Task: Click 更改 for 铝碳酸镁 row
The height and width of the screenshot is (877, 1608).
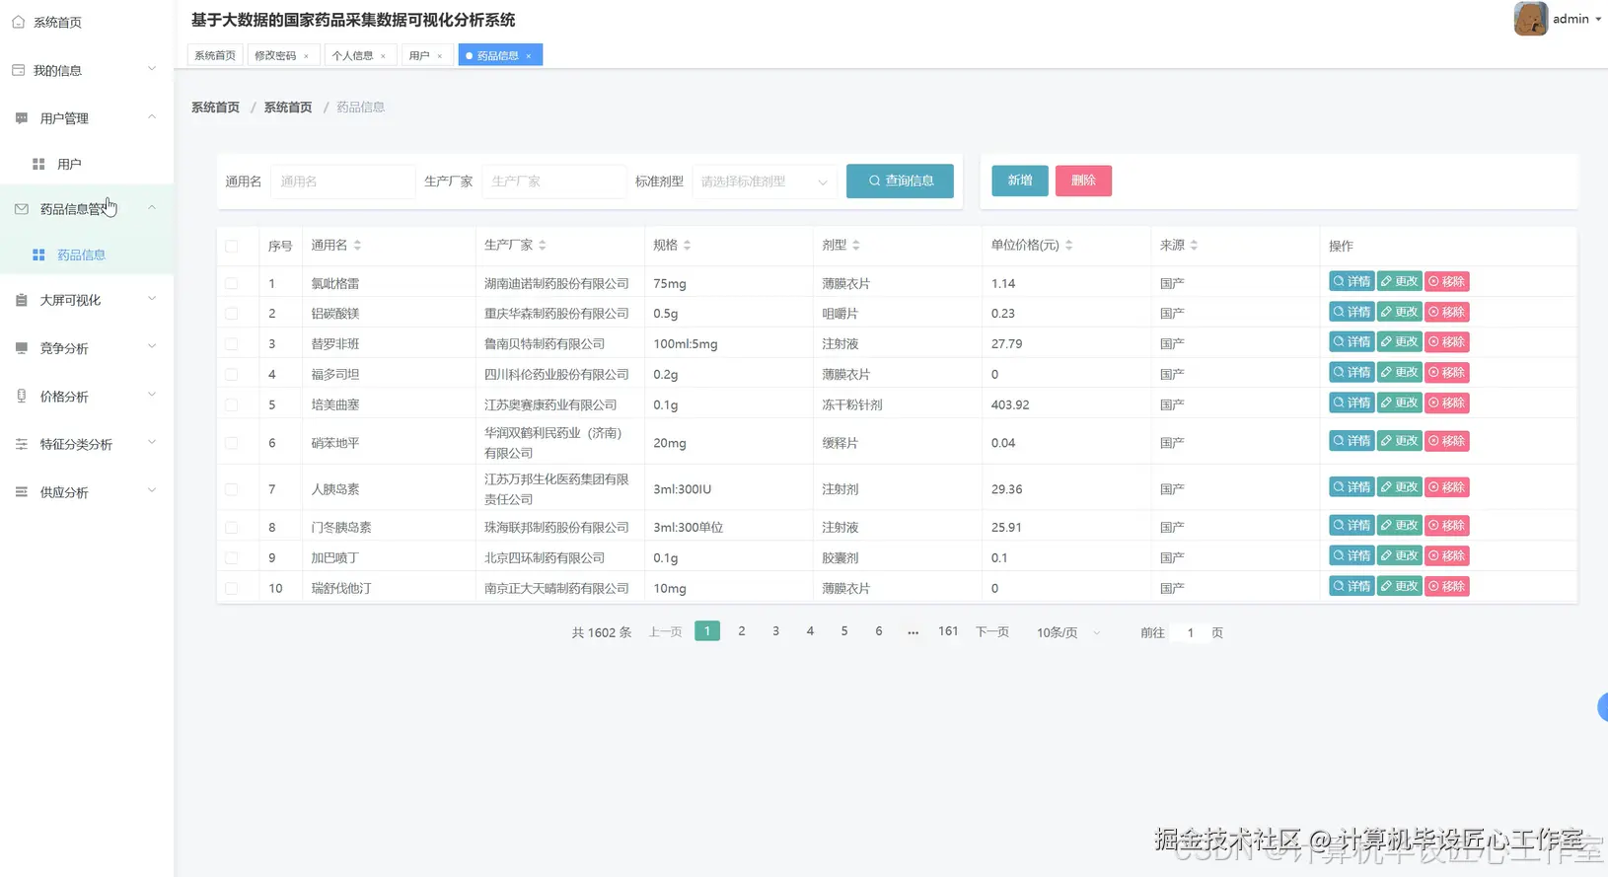Action: click(1399, 313)
